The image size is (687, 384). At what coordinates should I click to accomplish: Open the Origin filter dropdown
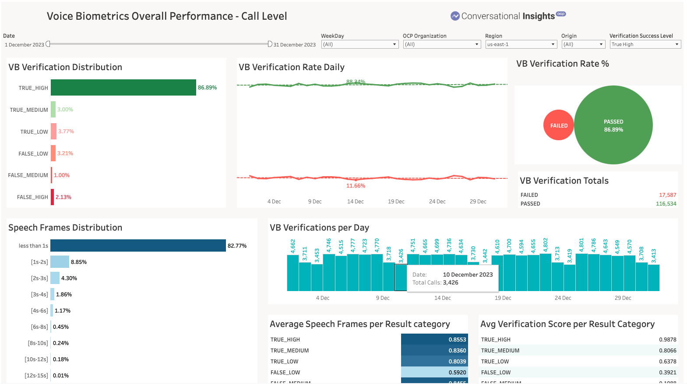pos(583,44)
